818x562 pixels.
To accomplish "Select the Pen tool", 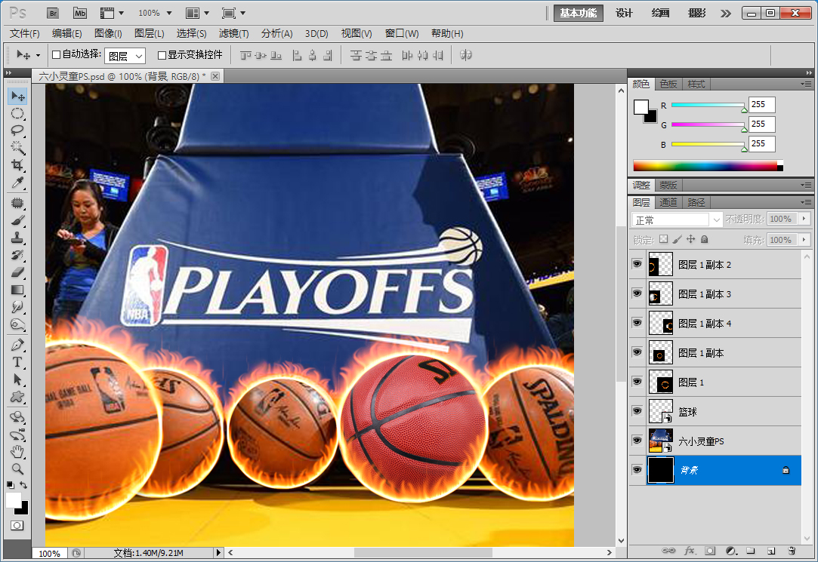I will pos(17,345).
